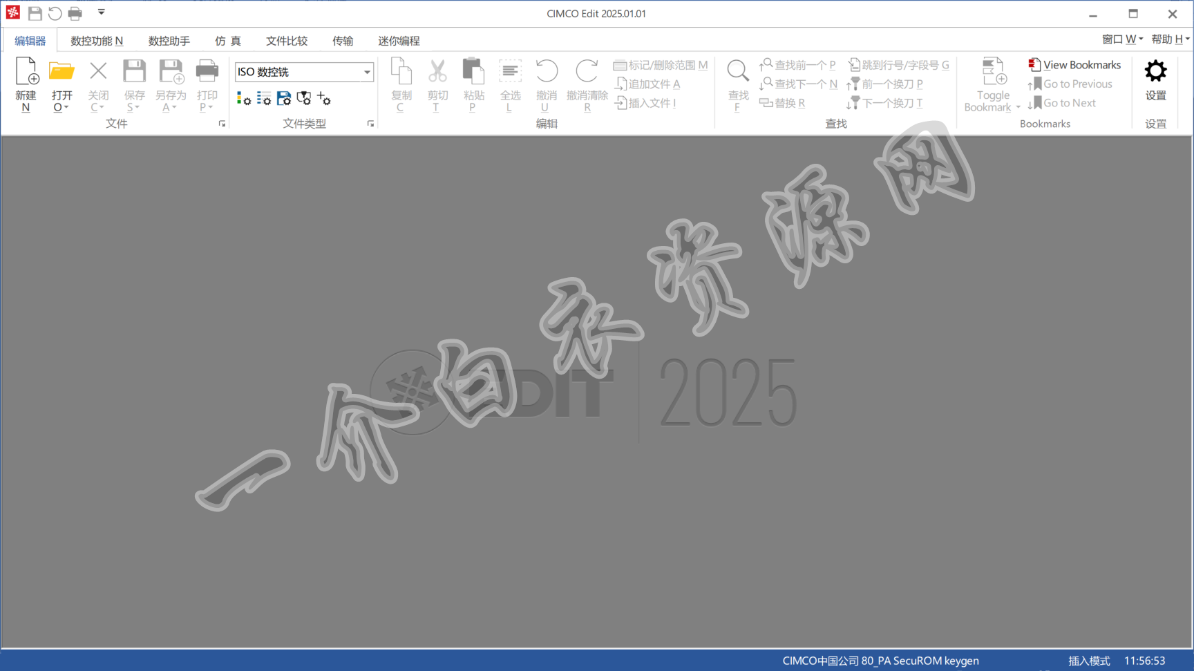This screenshot has height=671, width=1194.
Task: Open the 文件类型 group dialog launcher
Action: [x=370, y=124]
